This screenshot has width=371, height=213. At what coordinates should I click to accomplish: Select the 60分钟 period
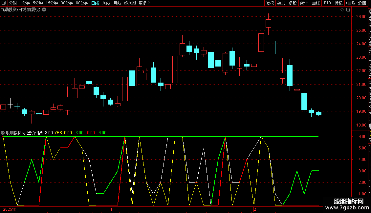pos(82,3)
